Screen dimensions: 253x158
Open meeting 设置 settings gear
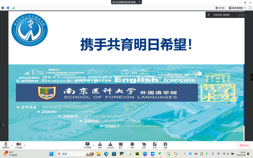[x=165, y=145]
